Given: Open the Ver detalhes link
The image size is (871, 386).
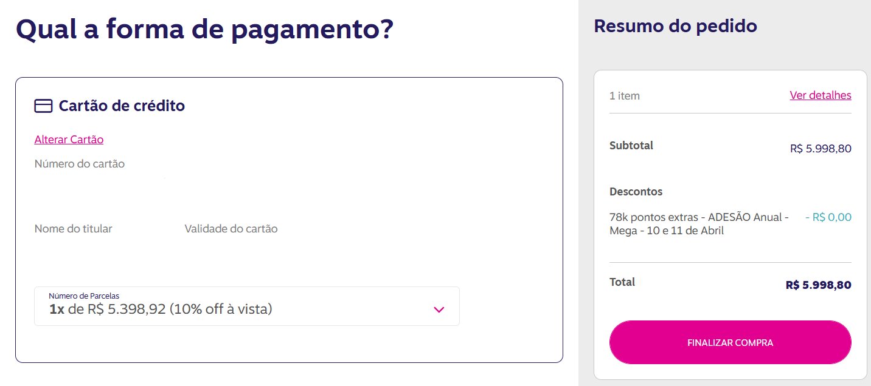Looking at the screenshot, I should point(821,95).
